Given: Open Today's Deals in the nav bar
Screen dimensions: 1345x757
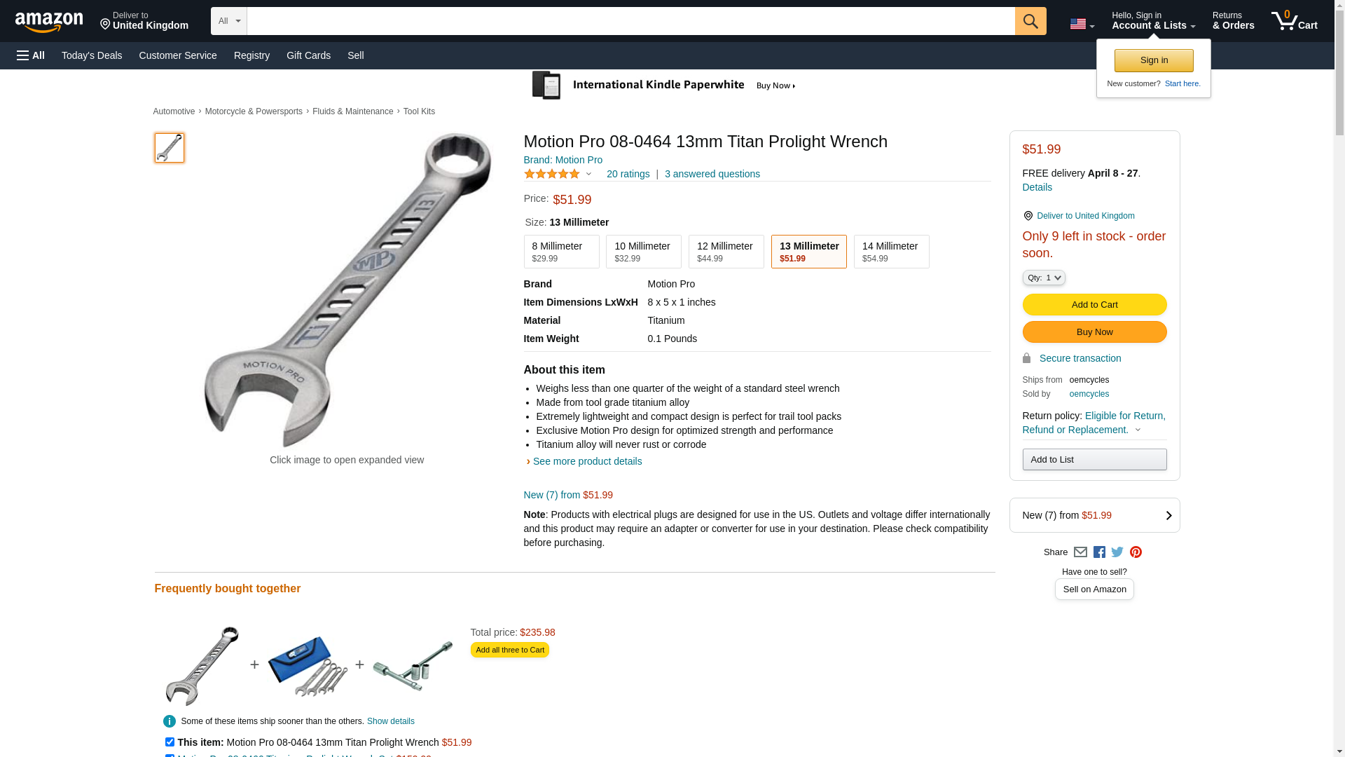Looking at the screenshot, I should [x=92, y=55].
